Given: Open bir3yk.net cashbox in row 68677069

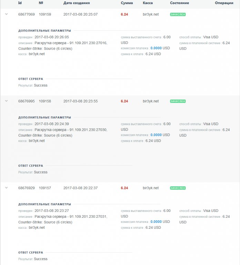Looking at the screenshot, I should (151, 14).
